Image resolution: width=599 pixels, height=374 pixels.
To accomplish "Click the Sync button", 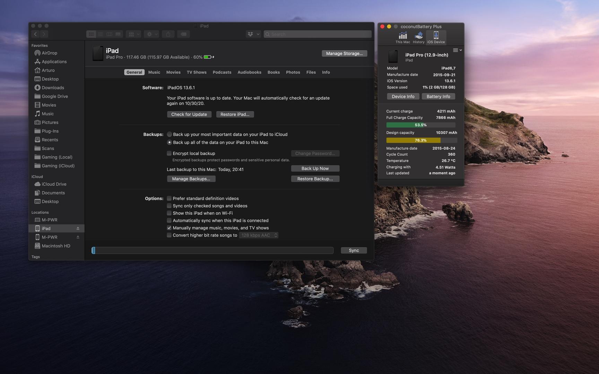I will click(354, 250).
